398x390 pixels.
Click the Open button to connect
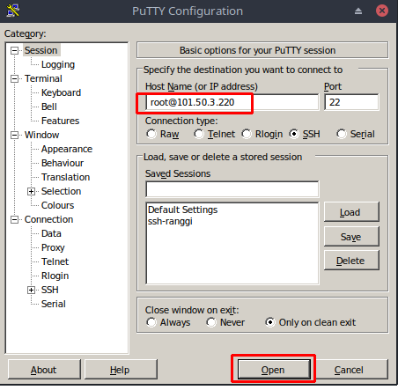274,370
